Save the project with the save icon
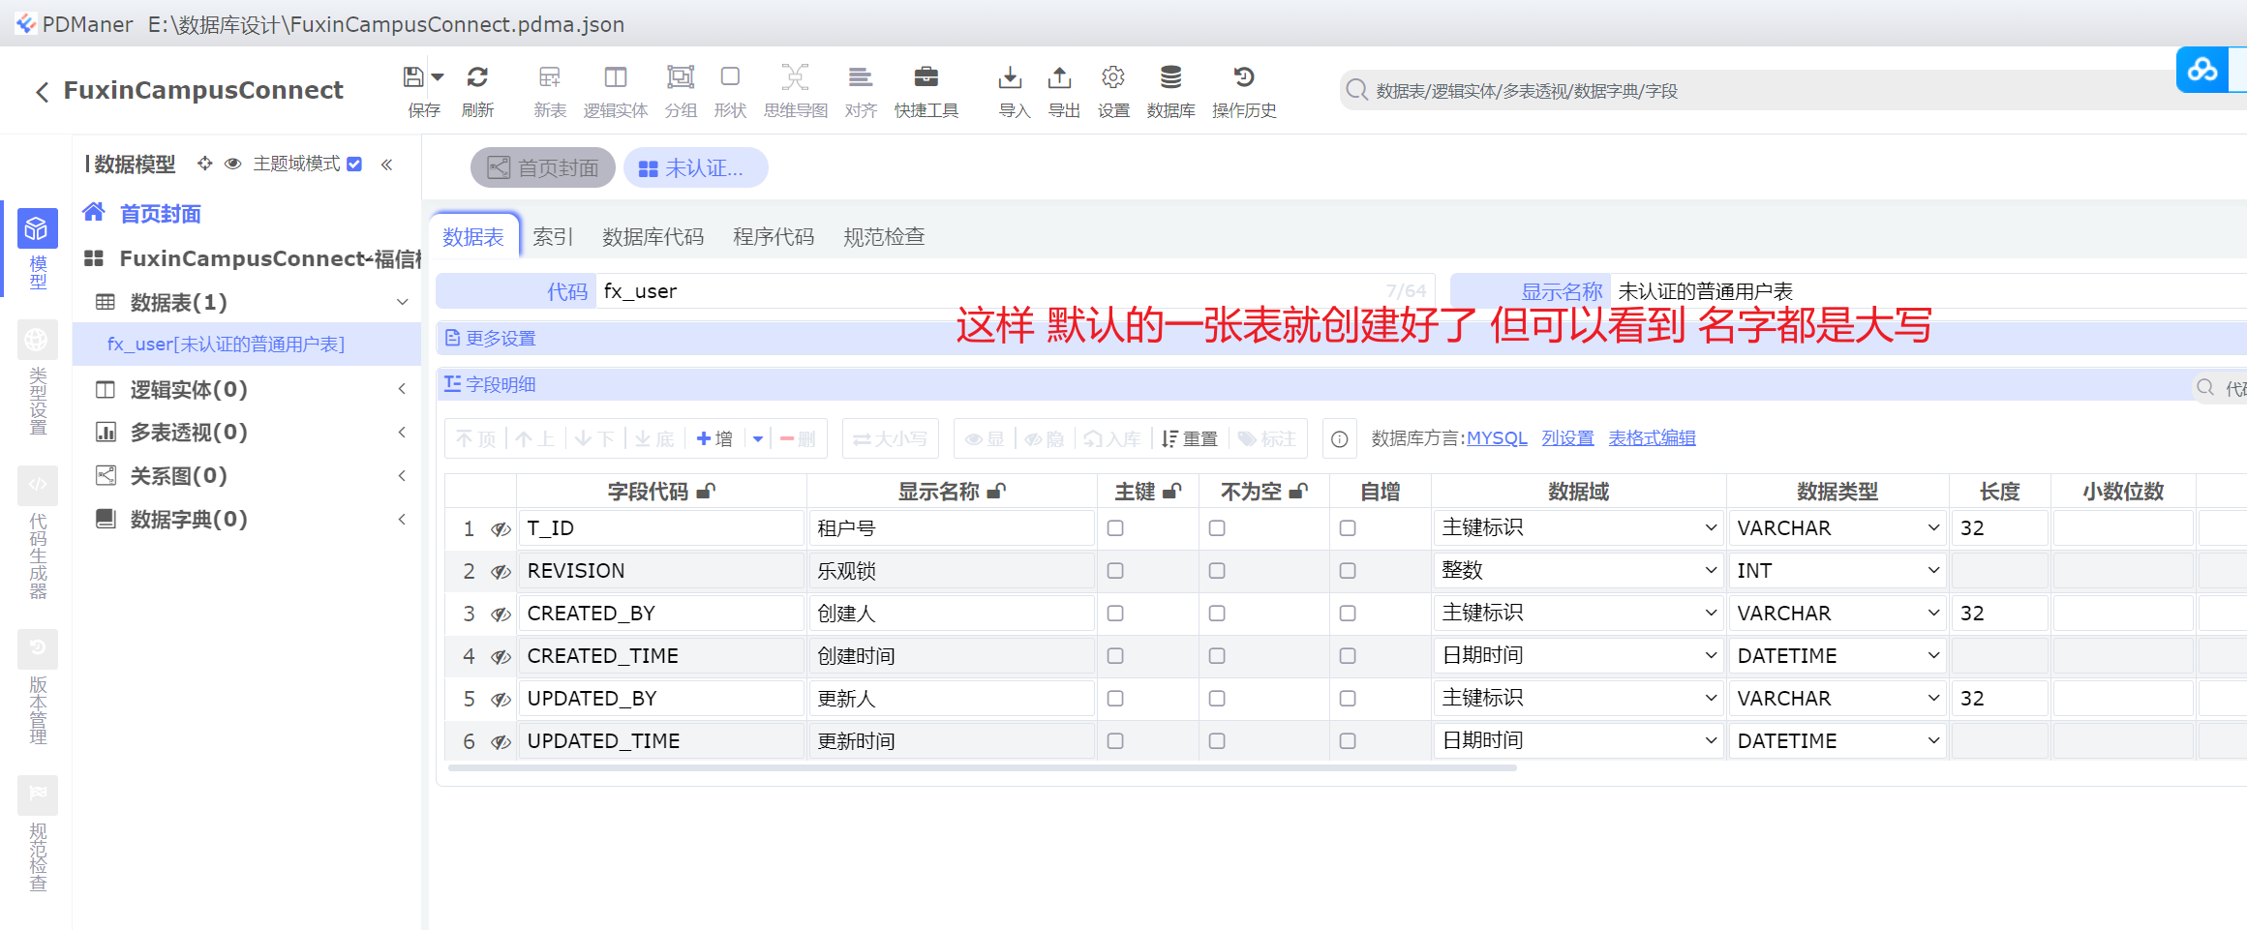Screen dimensions: 2247x930 [413, 77]
